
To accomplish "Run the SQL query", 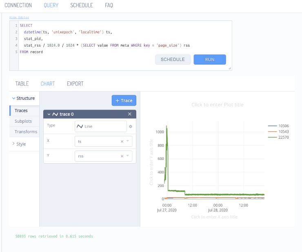I will click(210, 59).
